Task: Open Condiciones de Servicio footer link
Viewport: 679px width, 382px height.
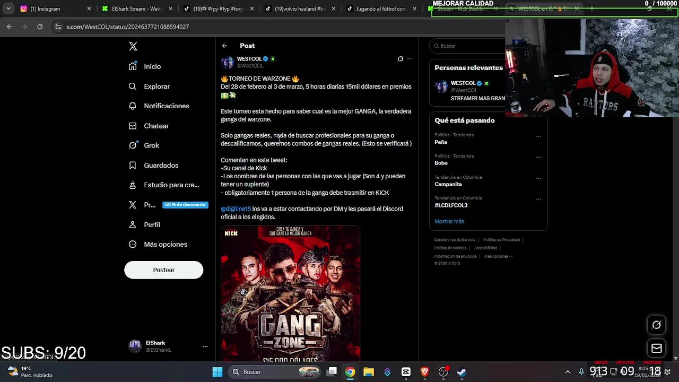Action: (x=455, y=240)
